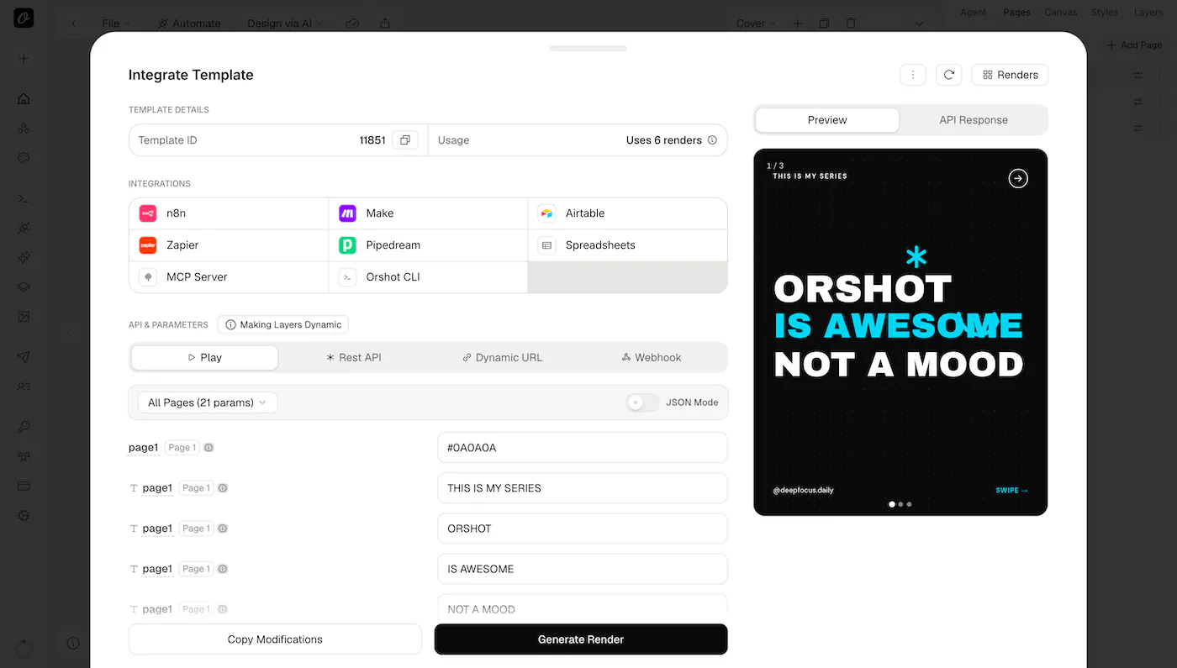
Task: Click the modal drag handle bar
Action: pos(588,48)
